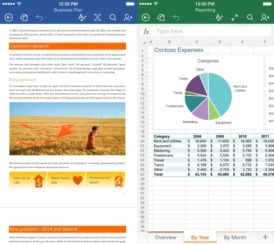
Task: Open formatting pen tool in Excel
Action: (219, 18)
